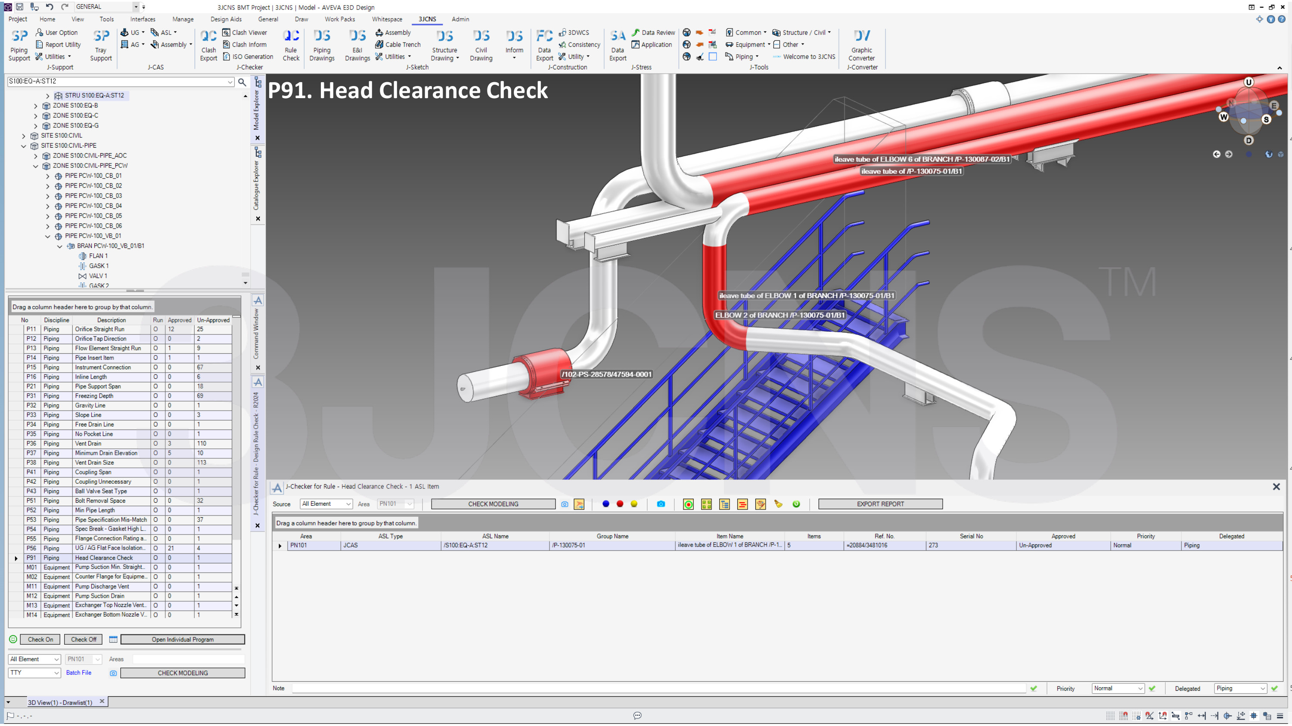Click EXPORT REPORT button
The width and height of the screenshot is (1292, 726).
(x=880, y=504)
